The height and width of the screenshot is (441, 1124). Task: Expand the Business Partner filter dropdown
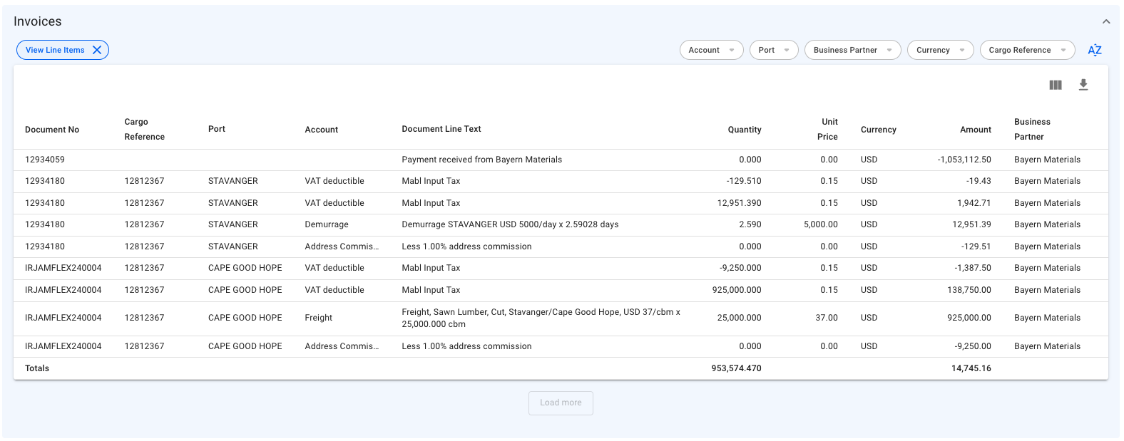click(852, 50)
